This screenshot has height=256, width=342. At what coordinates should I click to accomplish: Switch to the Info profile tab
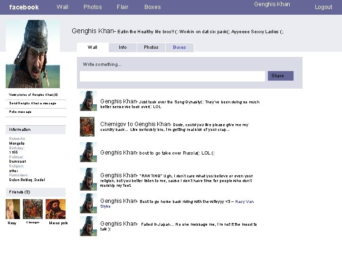[x=123, y=47]
